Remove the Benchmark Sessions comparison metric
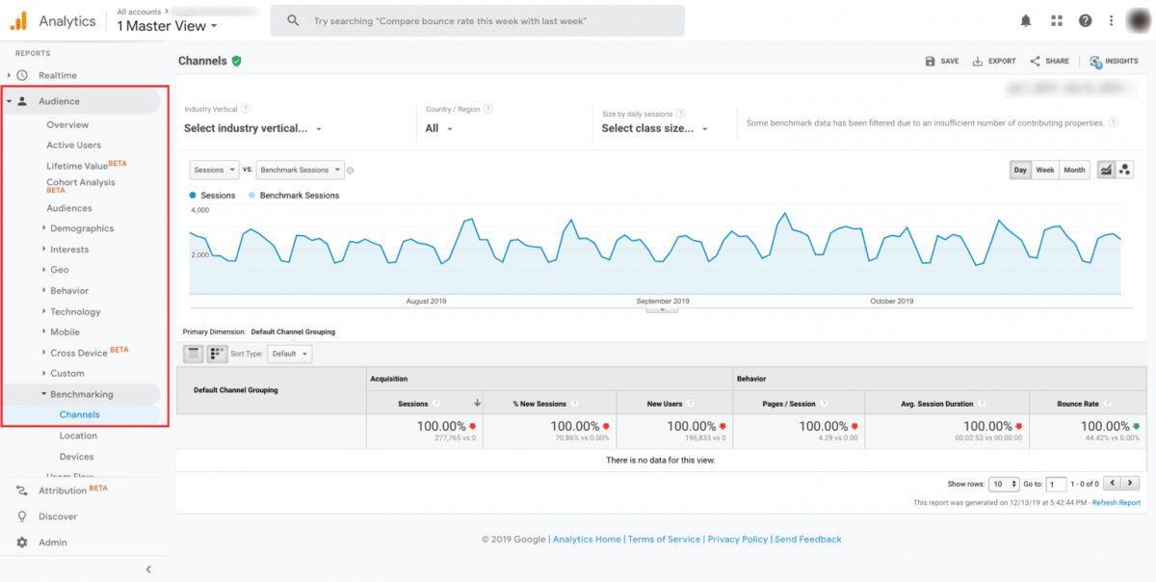The width and height of the screenshot is (1156, 582). tap(350, 171)
